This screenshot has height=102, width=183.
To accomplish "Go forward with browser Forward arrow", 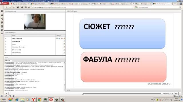I will tap(10, 7).
